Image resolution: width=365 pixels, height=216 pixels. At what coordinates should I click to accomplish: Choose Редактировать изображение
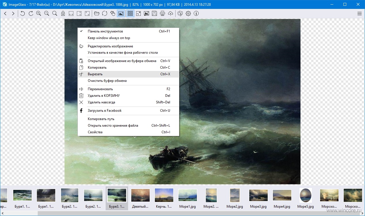[128, 46]
